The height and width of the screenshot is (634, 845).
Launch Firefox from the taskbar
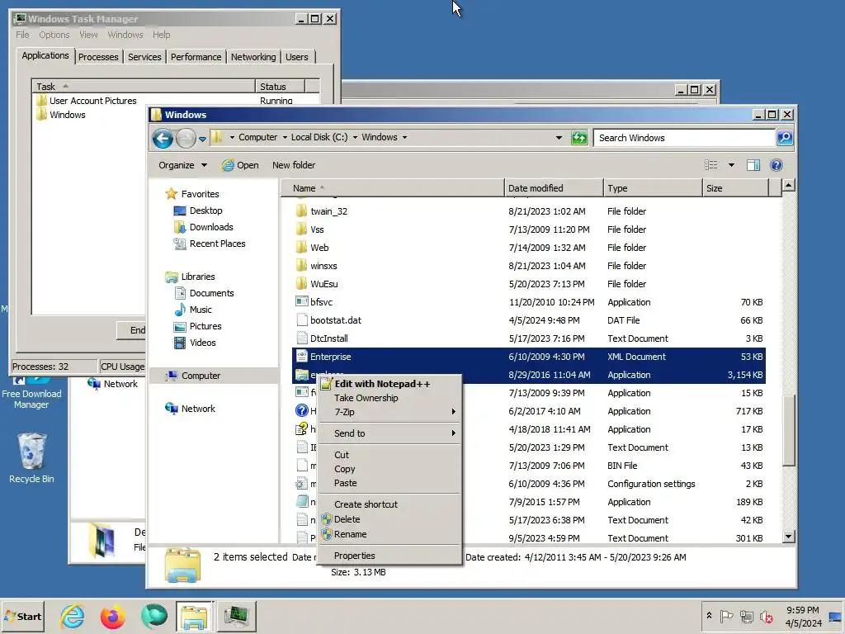(x=112, y=616)
